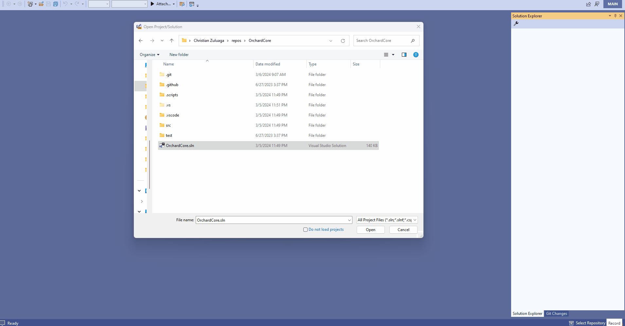Viewport: 625px width, 326px height.
Task: Expand the address bar previous locations chevron
Action: [331, 41]
